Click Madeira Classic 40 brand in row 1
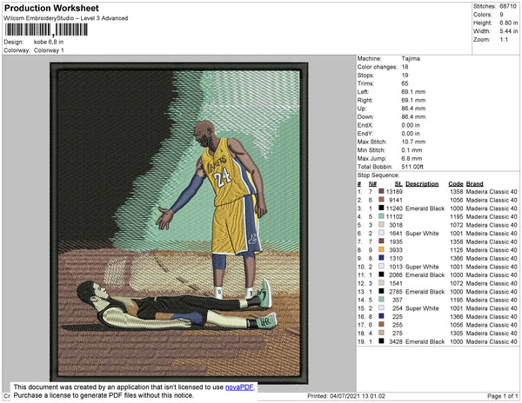This screenshot has width=522, height=403. (x=492, y=192)
